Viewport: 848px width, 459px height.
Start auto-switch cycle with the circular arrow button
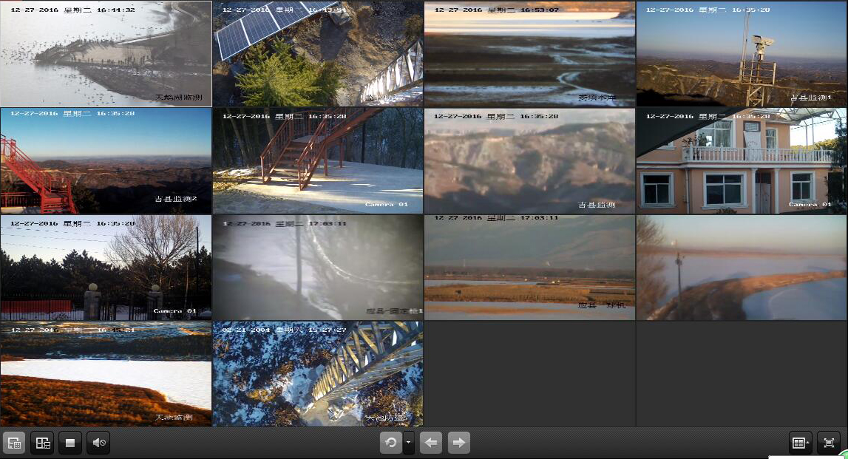[391, 443]
